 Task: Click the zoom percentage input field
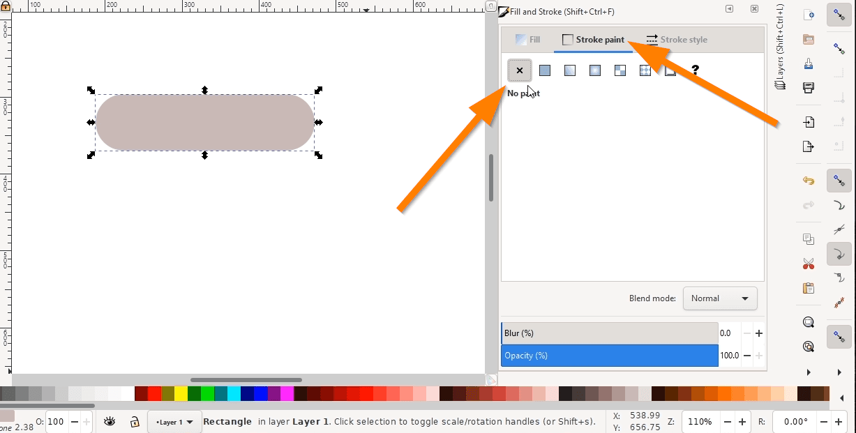700,422
